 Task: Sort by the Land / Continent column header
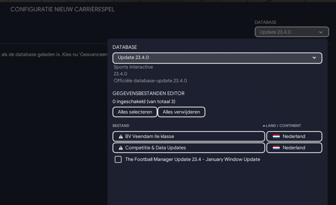pyautogui.click(x=283, y=126)
